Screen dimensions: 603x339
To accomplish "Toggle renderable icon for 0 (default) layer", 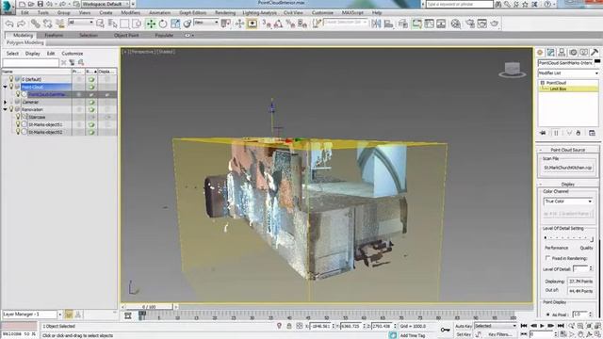I will click(x=91, y=79).
